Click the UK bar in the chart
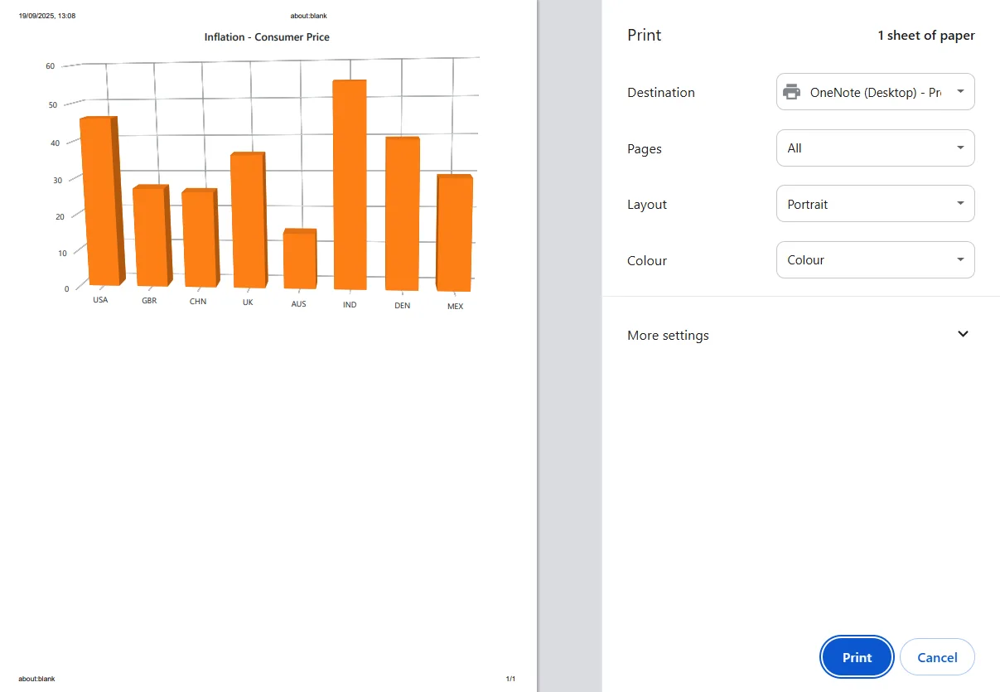 pos(248,220)
